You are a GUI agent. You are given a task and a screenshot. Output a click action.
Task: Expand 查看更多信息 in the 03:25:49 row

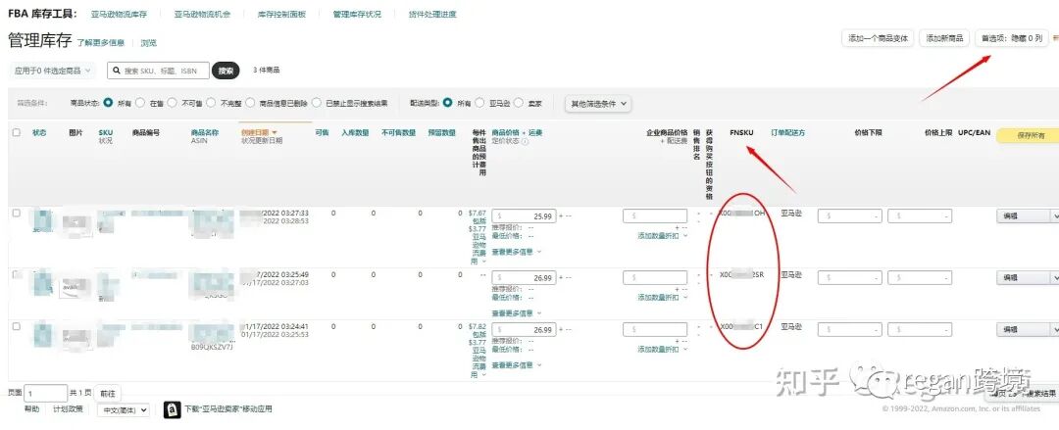pos(517,313)
